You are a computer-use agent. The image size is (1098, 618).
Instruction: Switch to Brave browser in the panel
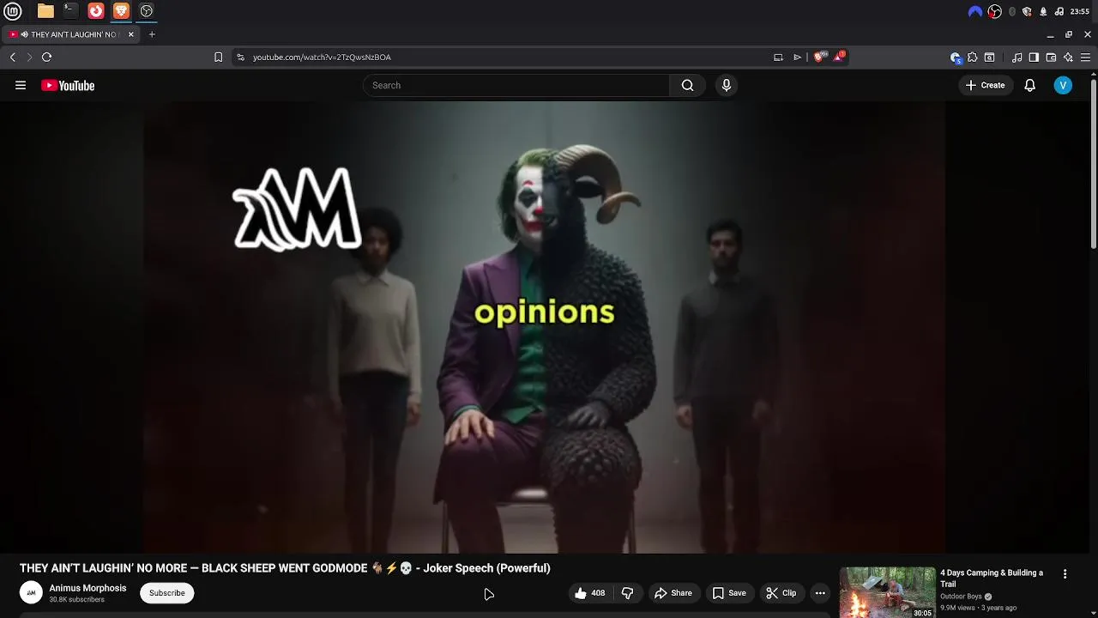point(121,11)
